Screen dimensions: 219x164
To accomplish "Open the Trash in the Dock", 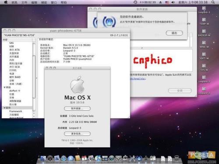I will click(177, 158).
